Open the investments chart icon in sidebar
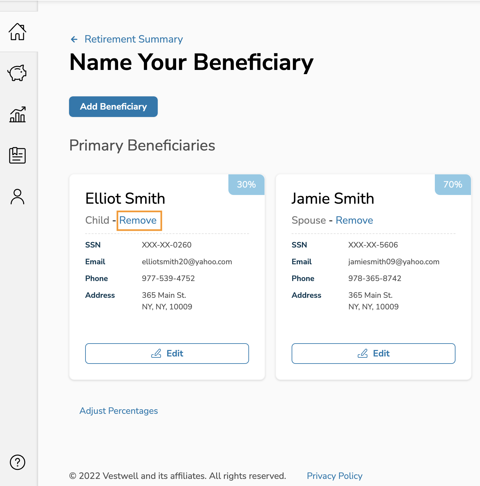This screenshot has height=486, width=480. [x=18, y=114]
